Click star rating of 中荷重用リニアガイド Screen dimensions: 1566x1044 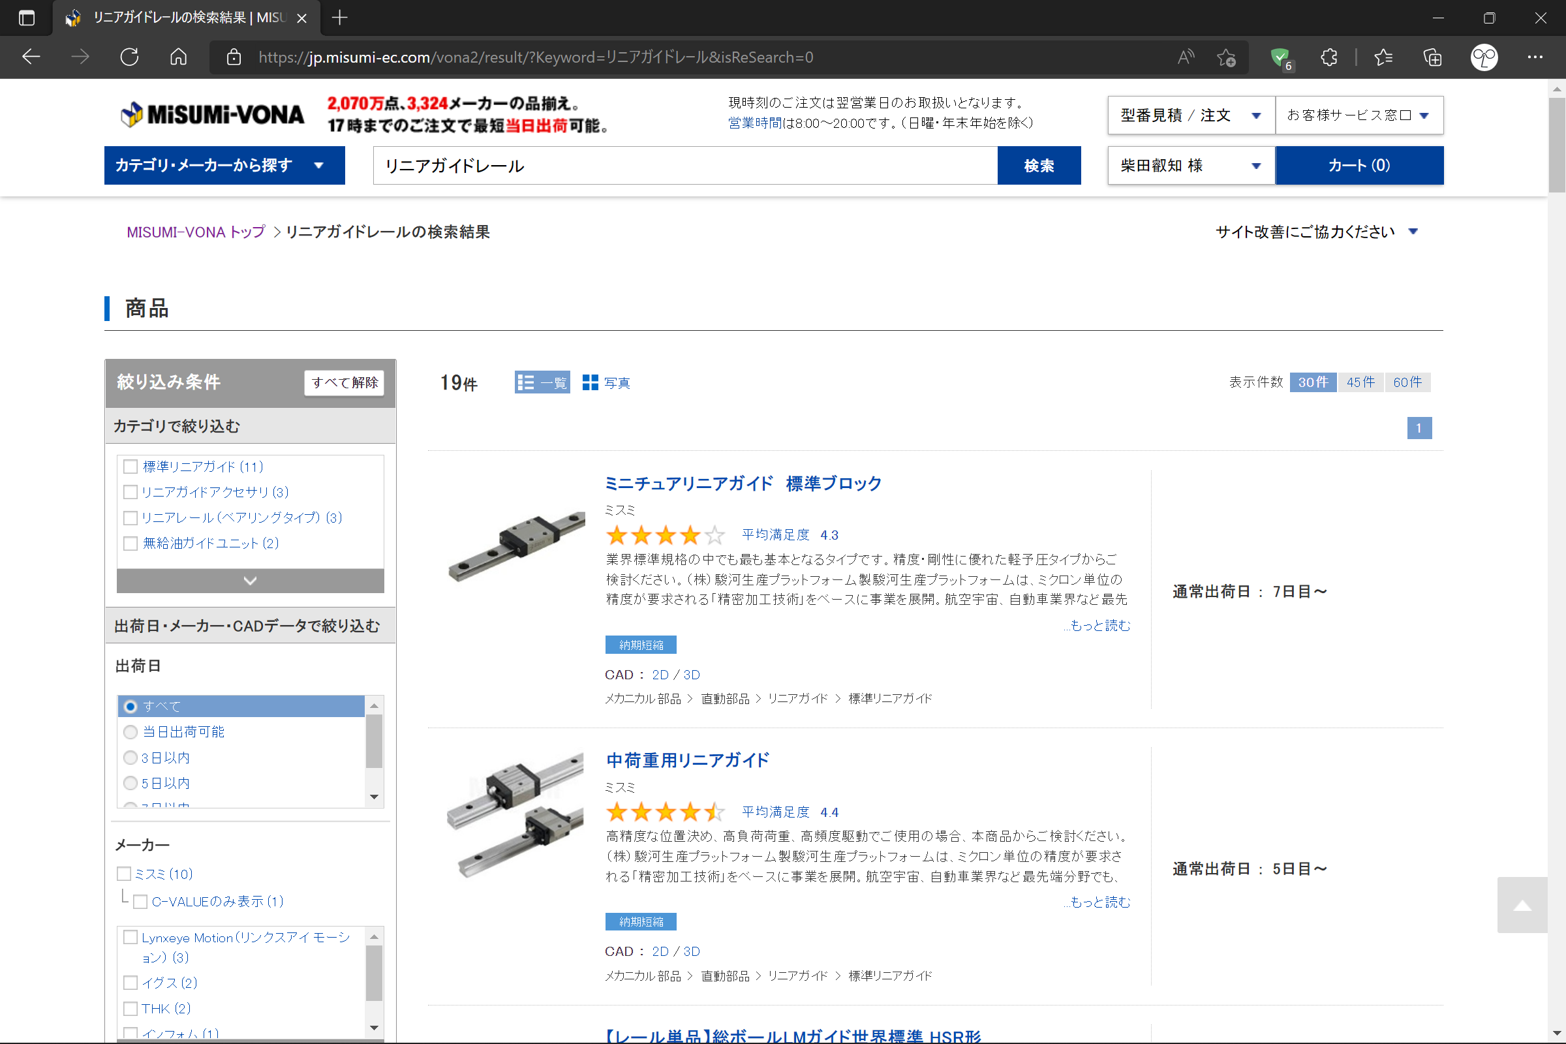tap(665, 812)
